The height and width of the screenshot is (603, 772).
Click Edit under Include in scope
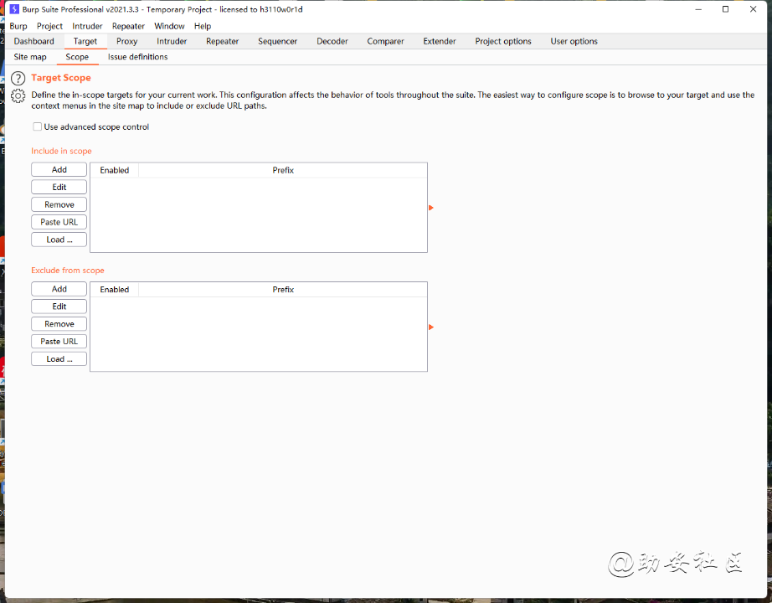[x=59, y=188]
